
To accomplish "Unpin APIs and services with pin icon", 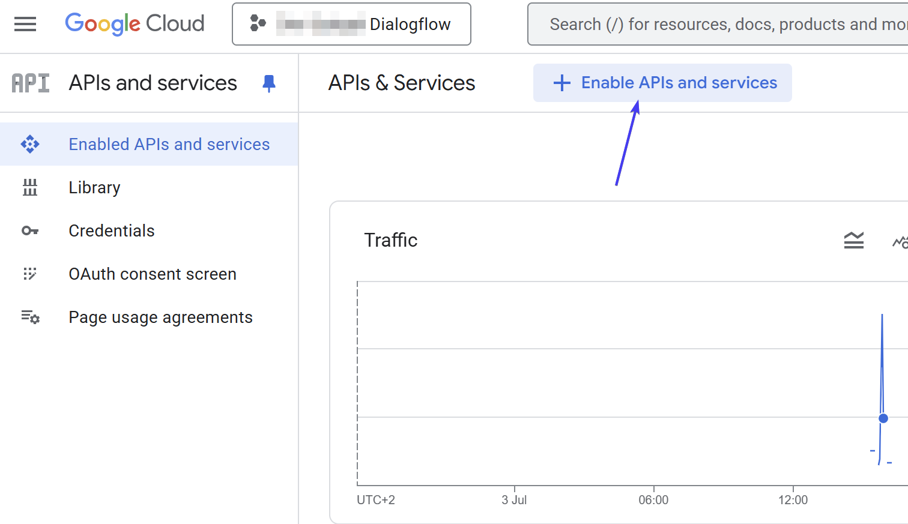I will (x=269, y=83).
